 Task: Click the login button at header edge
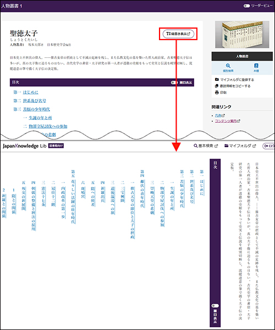[269, 146]
